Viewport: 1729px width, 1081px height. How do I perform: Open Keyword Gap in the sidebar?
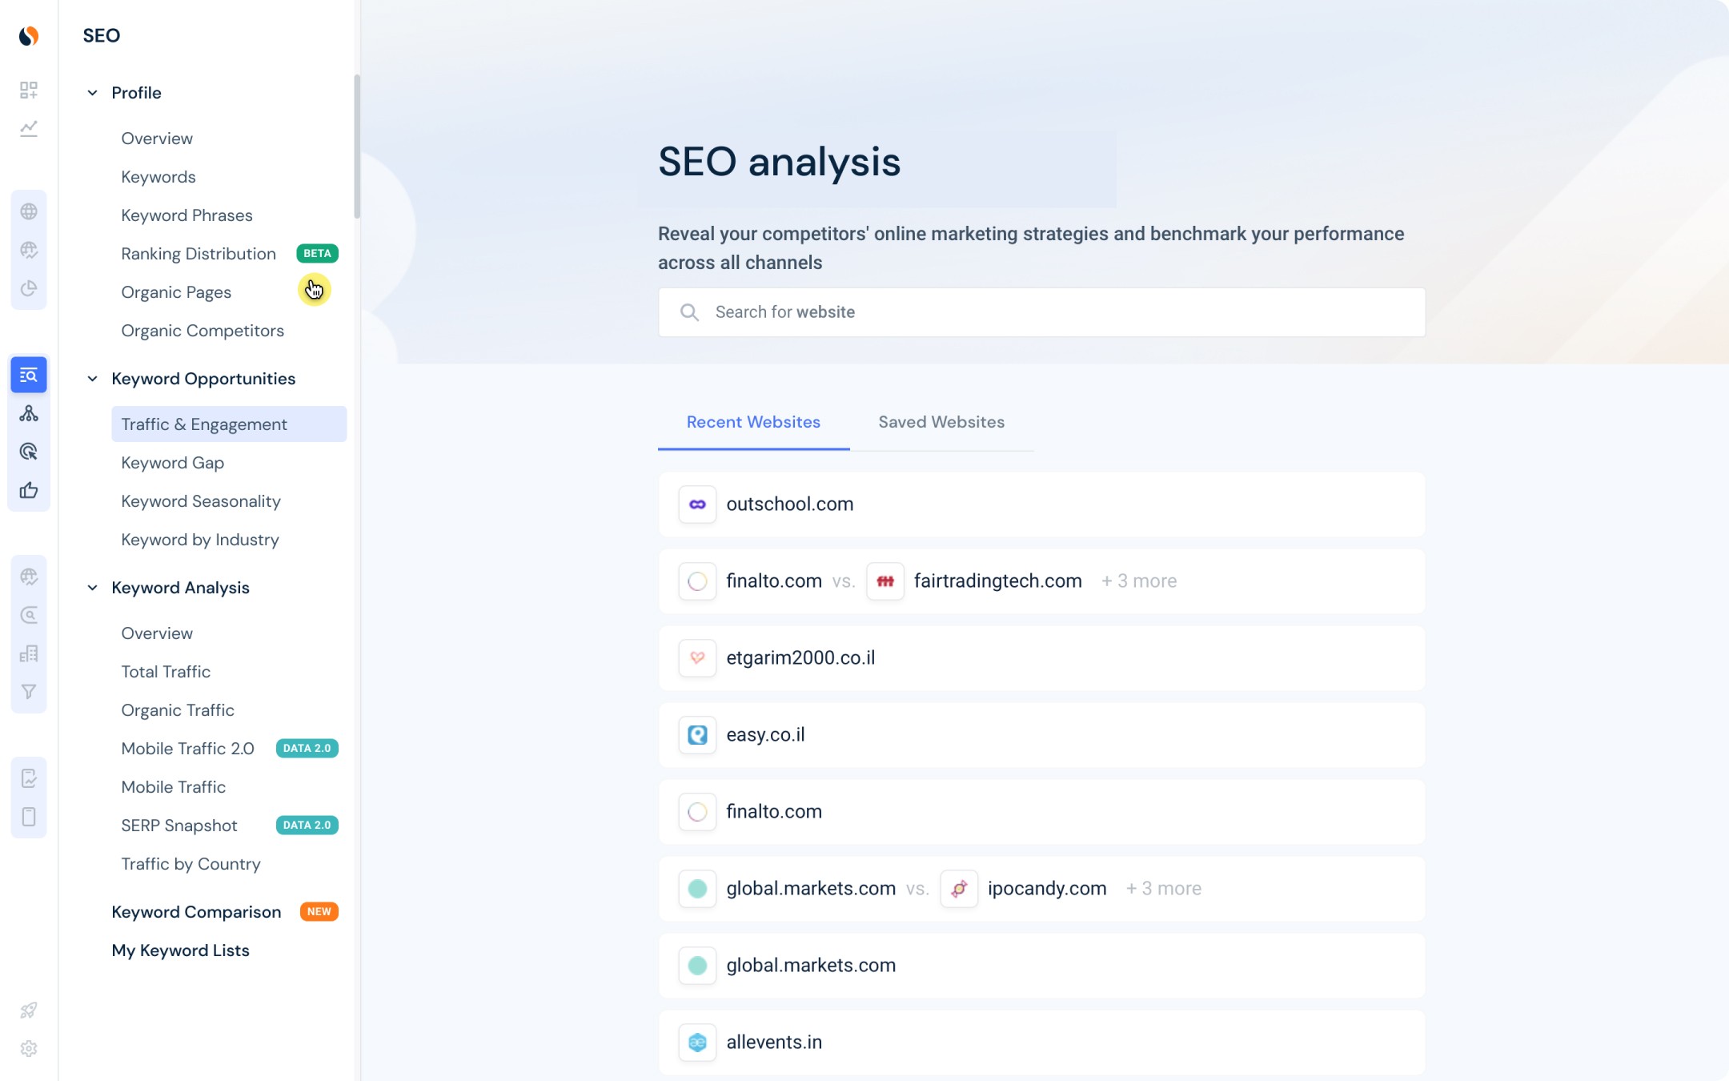coord(173,463)
